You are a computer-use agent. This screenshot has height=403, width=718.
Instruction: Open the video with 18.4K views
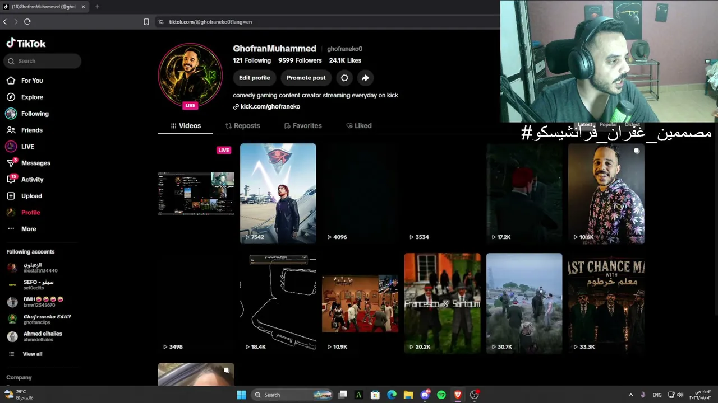[278, 303]
